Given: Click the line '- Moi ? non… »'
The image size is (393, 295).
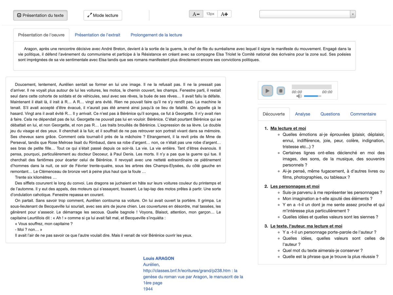Looking at the screenshot, I should click(28, 230).
